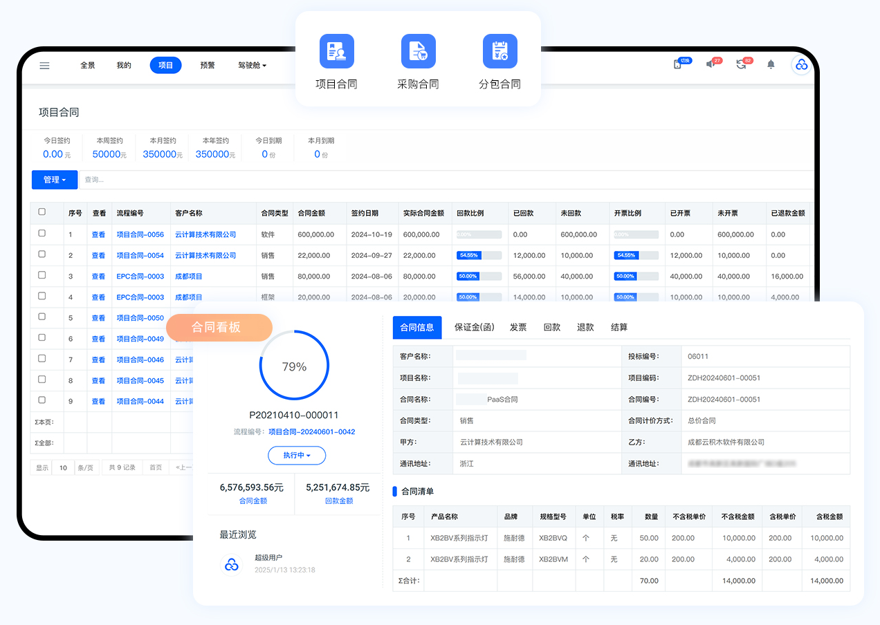Check the box for row 项目合同-0049
Viewport: 880px width, 625px height.
click(x=42, y=338)
